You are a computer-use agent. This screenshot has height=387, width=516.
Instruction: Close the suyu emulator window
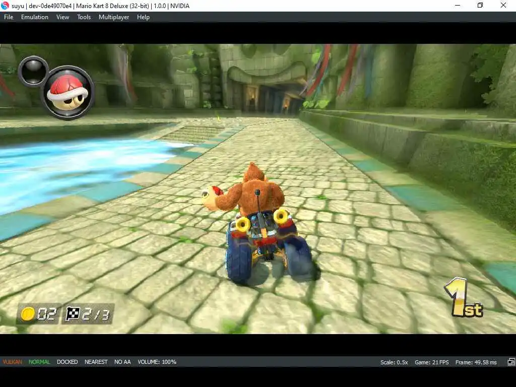click(503, 6)
